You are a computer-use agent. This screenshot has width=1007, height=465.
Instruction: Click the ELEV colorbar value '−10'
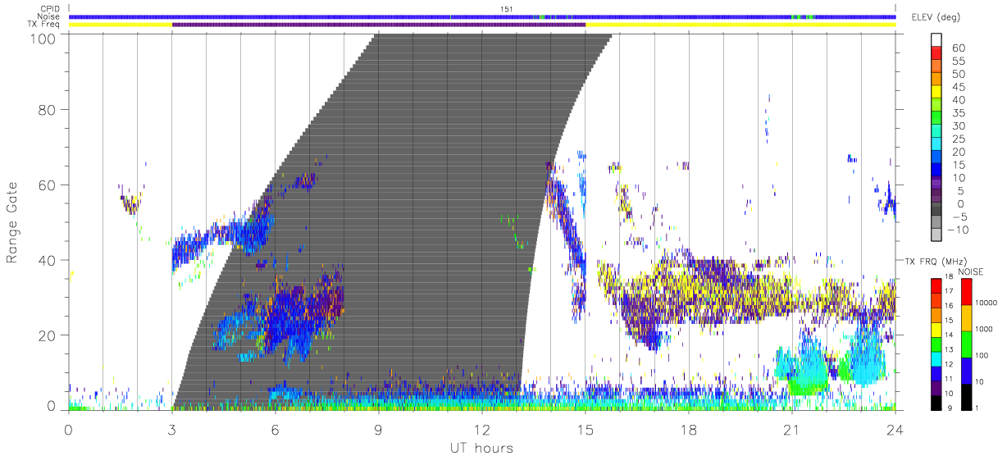point(959,230)
